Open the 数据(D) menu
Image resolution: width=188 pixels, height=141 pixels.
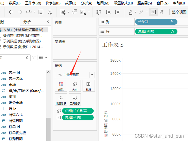coord(15,3)
